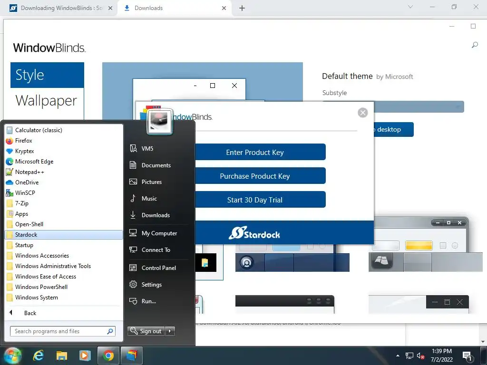Close the WindowBlinds activation dialog
Screen dimensions: 487x365
pyautogui.click(x=362, y=112)
